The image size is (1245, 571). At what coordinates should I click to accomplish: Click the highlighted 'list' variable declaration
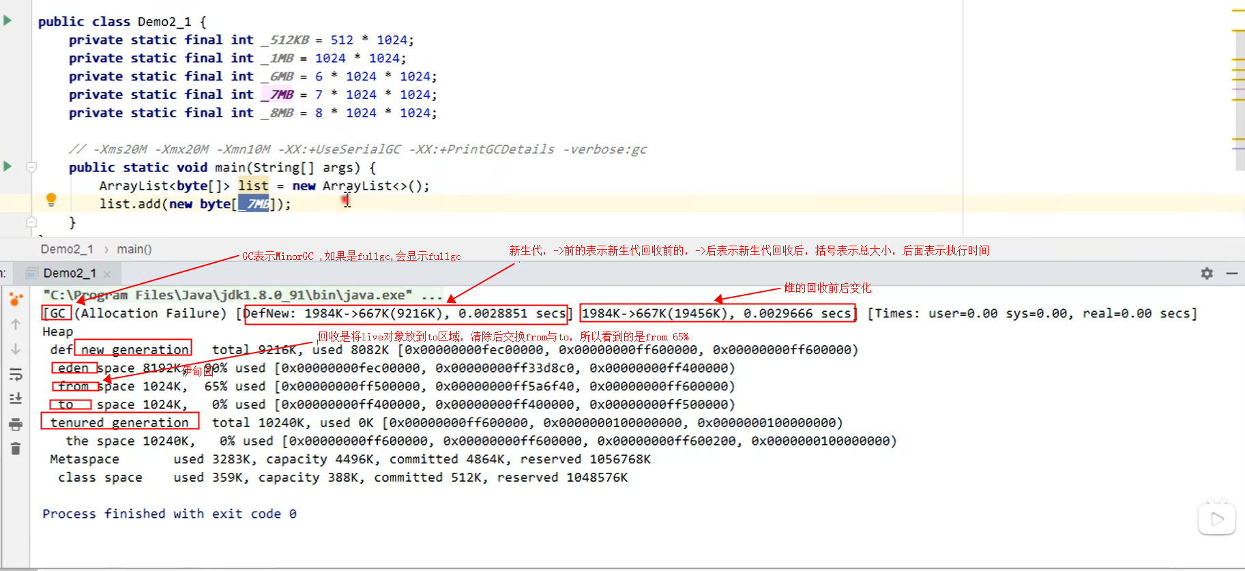[253, 186]
